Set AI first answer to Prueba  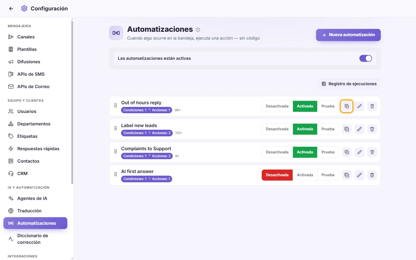coord(328,175)
